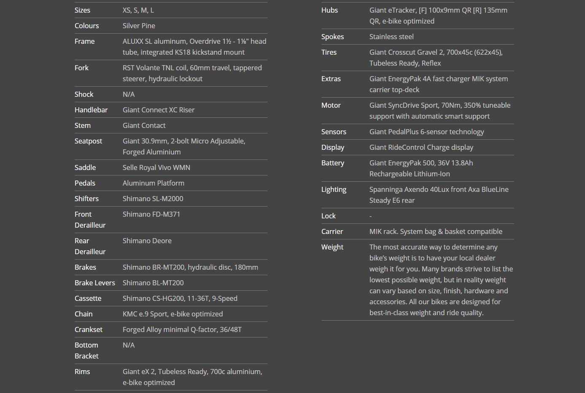This screenshot has width=585, height=393.
Task: Click the Crankset label
Action: 89,329
